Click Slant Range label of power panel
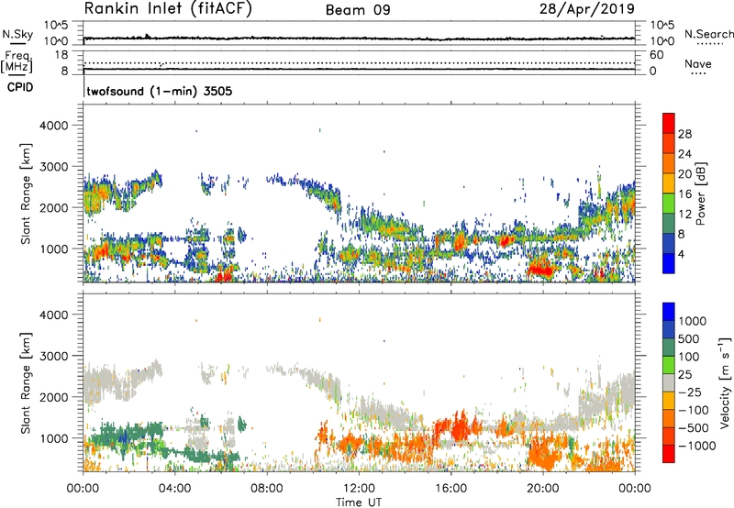Screen dimensions: 734x508 pyautogui.click(x=26, y=193)
